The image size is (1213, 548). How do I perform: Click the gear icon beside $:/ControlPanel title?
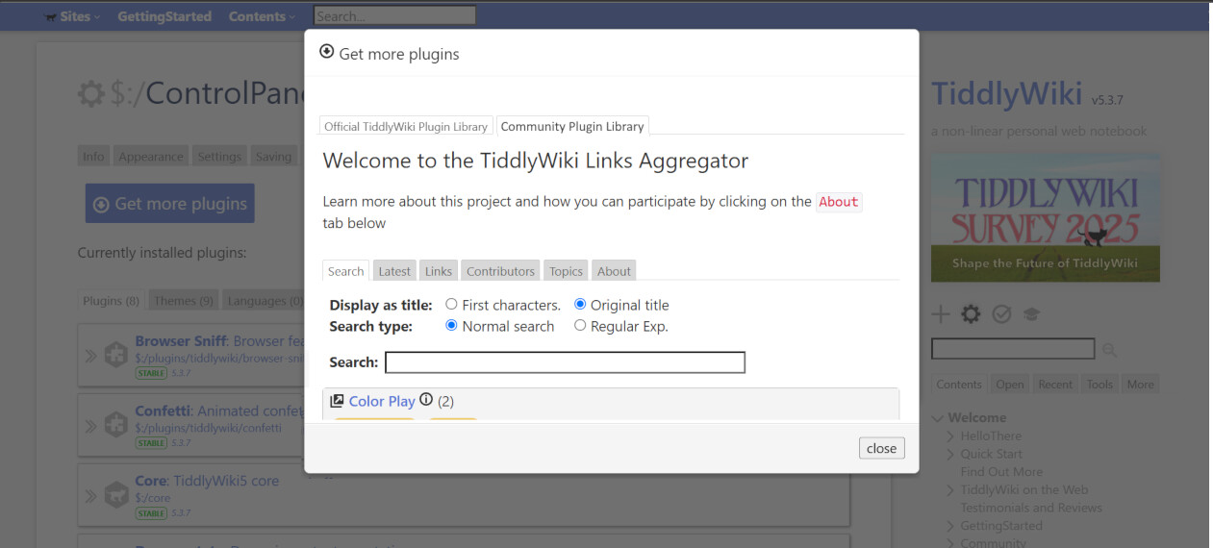pyautogui.click(x=91, y=93)
